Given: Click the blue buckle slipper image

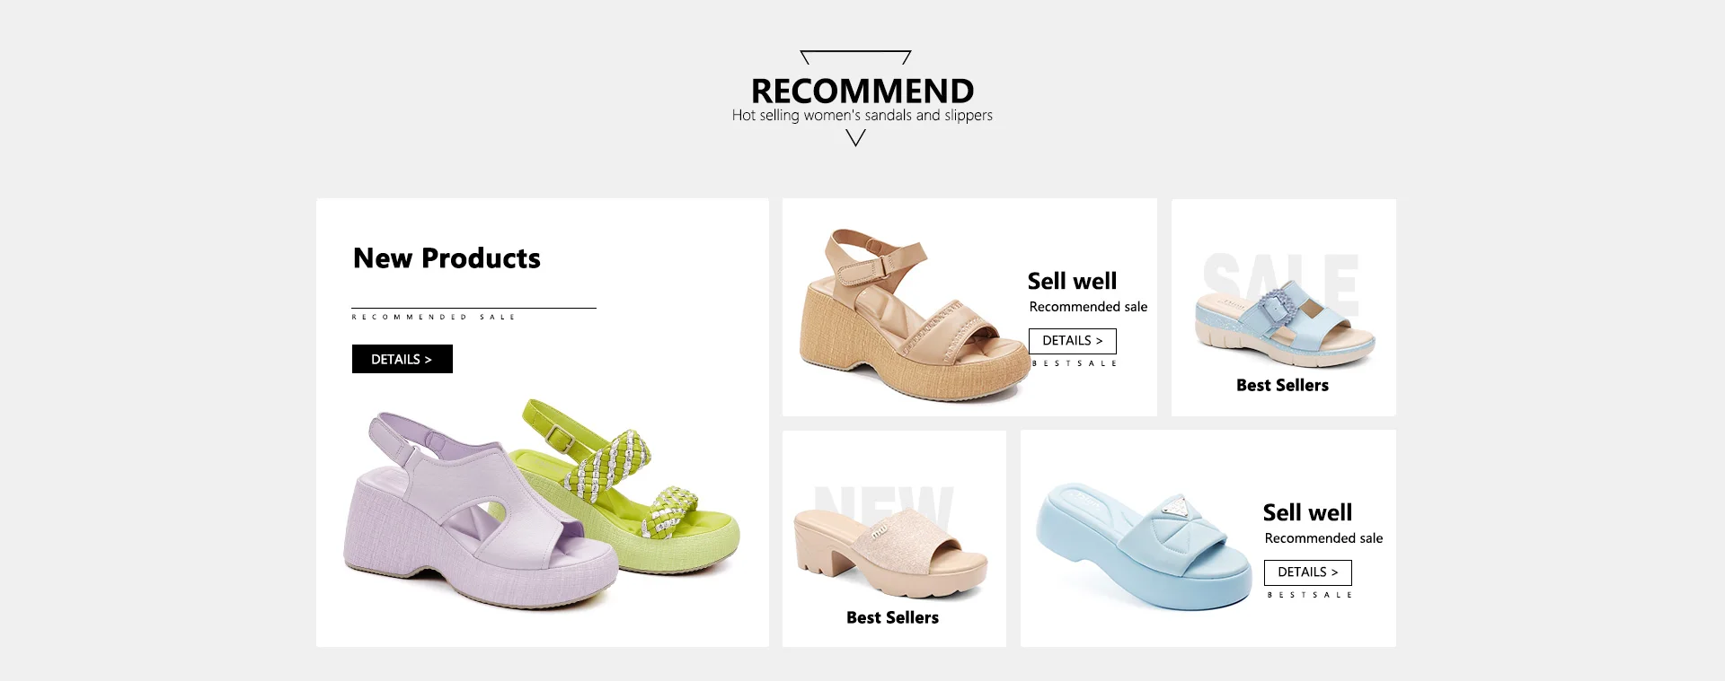Looking at the screenshot, I should [1285, 325].
